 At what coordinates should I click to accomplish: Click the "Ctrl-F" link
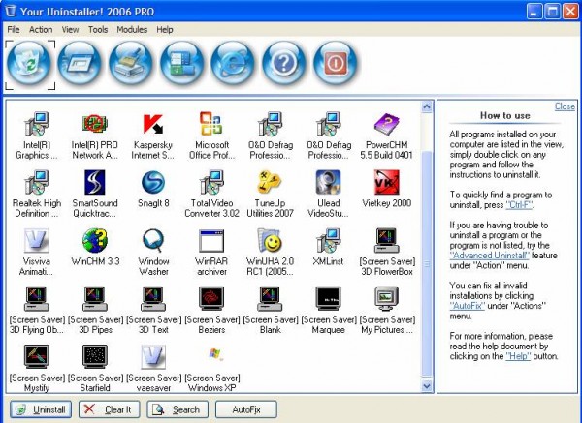[x=519, y=205]
